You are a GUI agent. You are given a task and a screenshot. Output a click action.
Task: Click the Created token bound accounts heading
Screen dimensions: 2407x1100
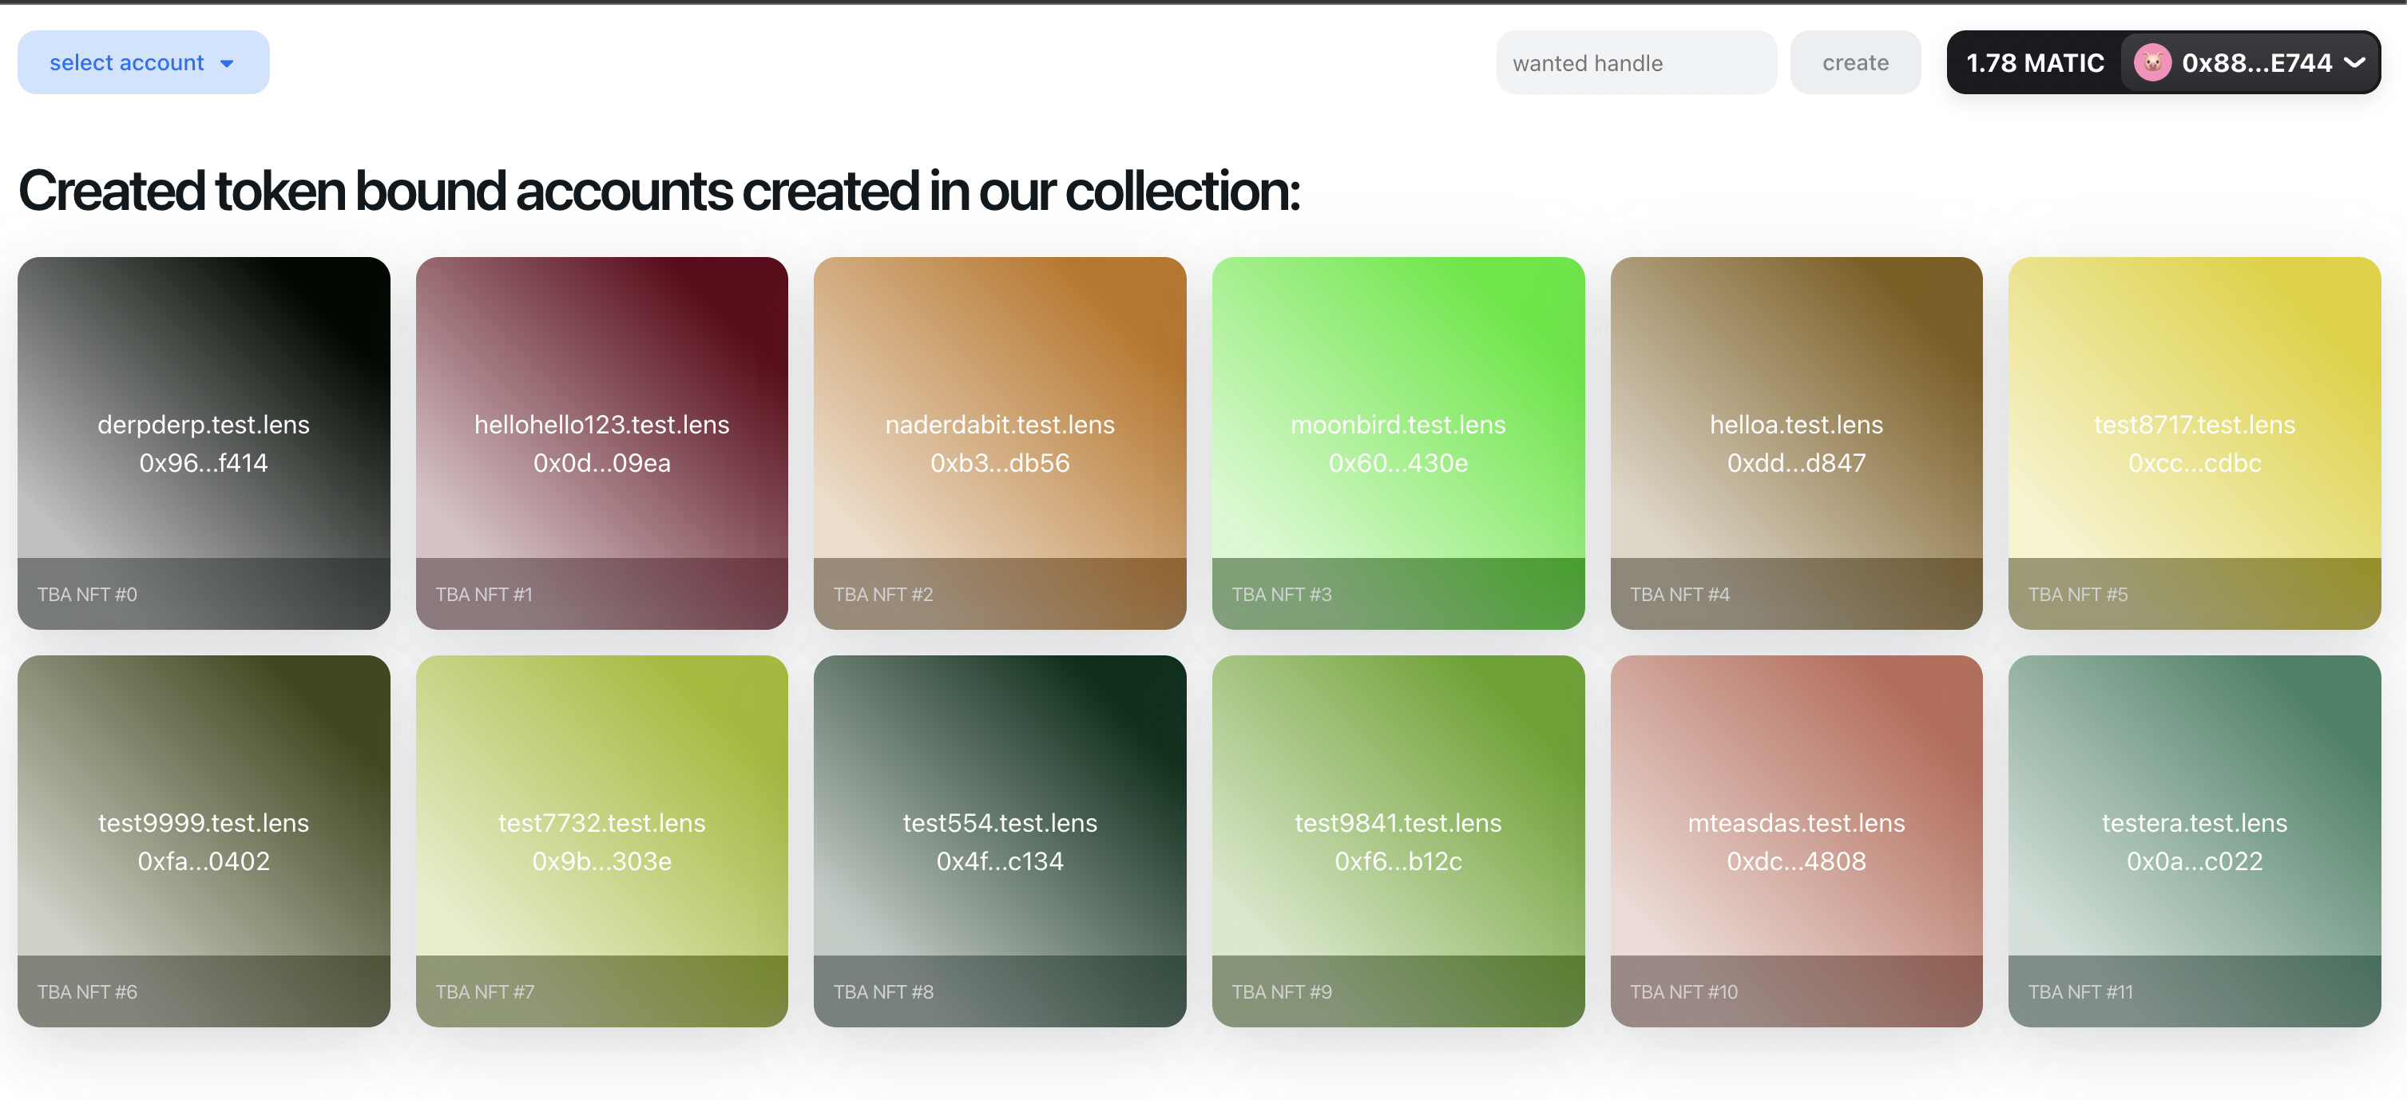[659, 192]
